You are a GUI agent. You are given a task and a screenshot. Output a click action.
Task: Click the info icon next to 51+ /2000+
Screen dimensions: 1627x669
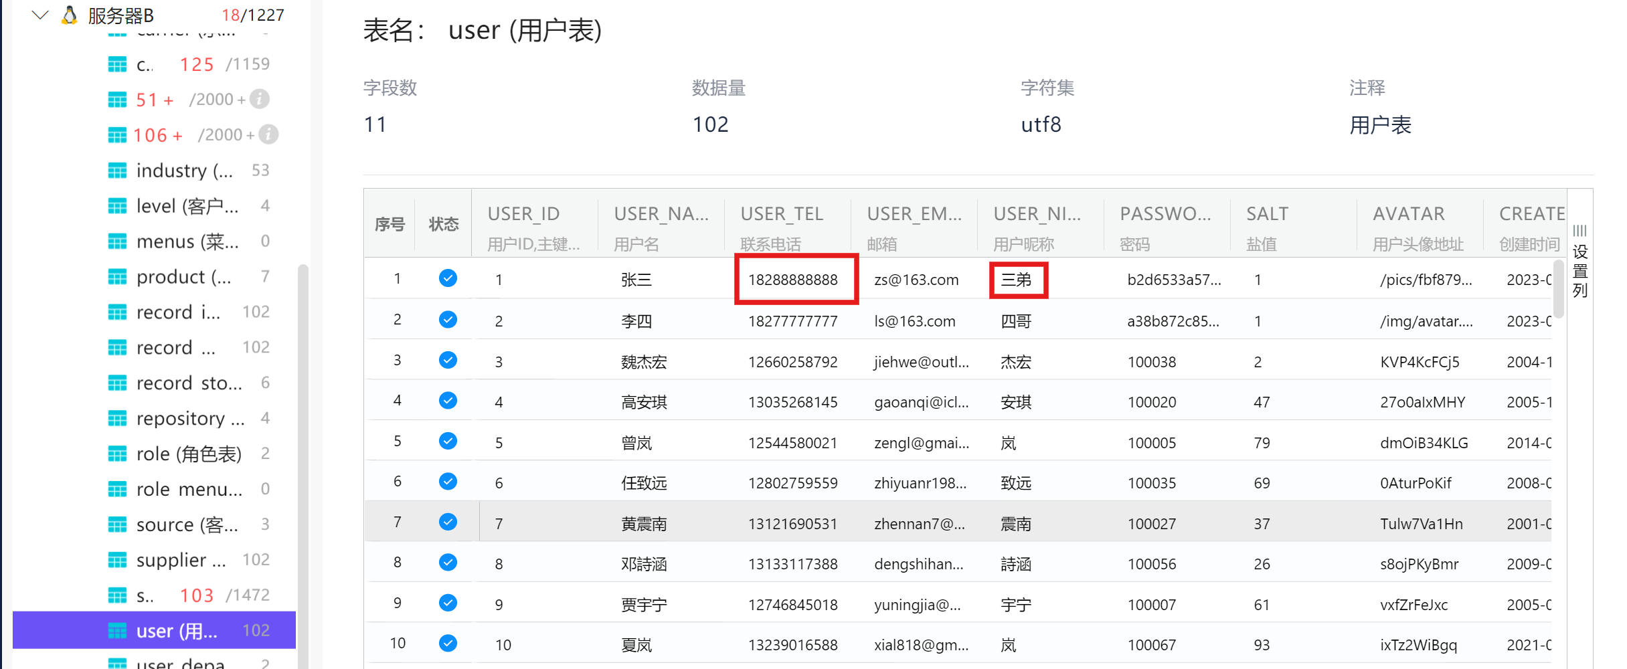coord(260,99)
